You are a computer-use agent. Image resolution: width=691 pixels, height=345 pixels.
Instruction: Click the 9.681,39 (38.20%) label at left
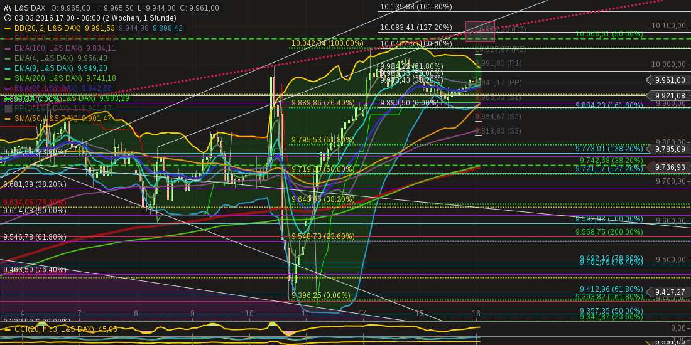coord(35,184)
